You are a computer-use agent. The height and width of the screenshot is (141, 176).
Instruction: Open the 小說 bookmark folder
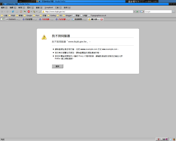(4, 15)
